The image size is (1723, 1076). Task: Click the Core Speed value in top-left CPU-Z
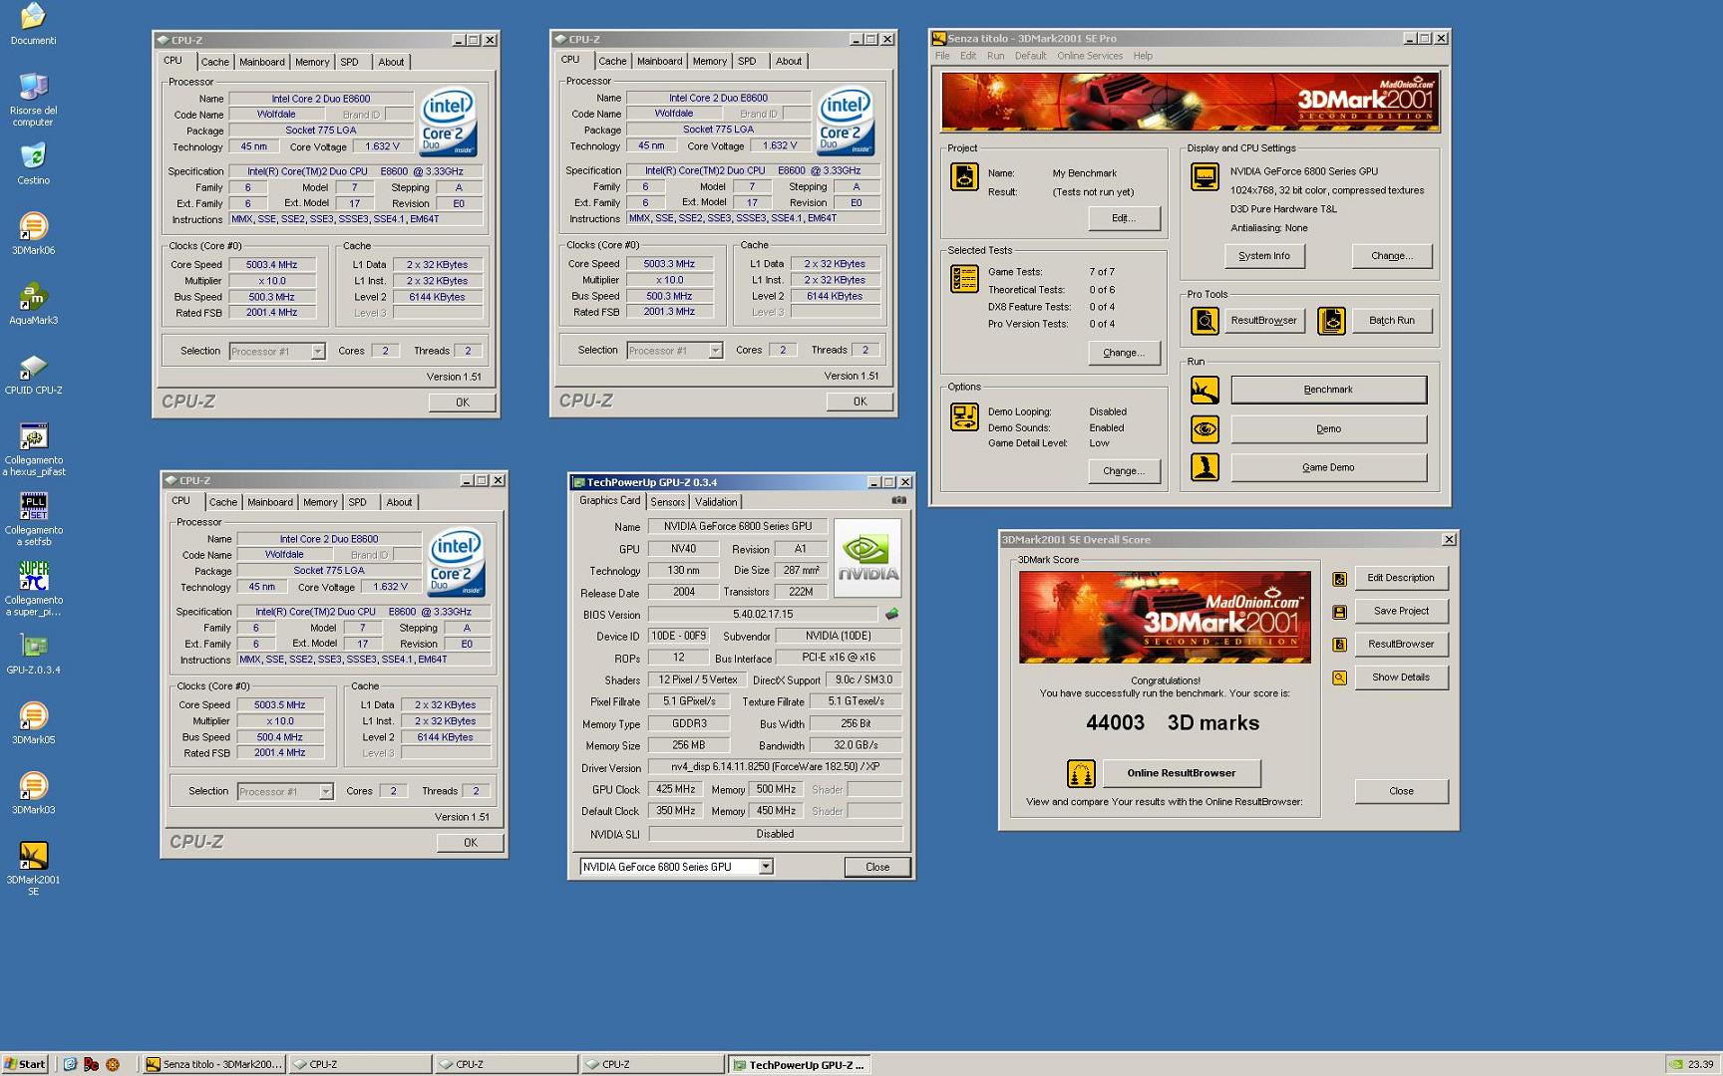point(272,265)
